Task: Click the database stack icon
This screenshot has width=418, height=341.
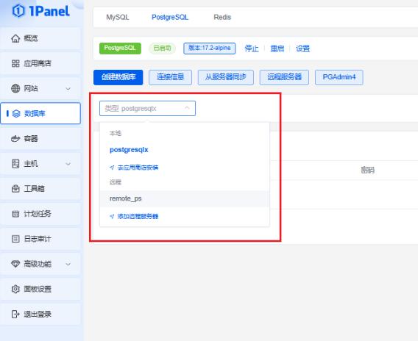Action: (x=16, y=114)
